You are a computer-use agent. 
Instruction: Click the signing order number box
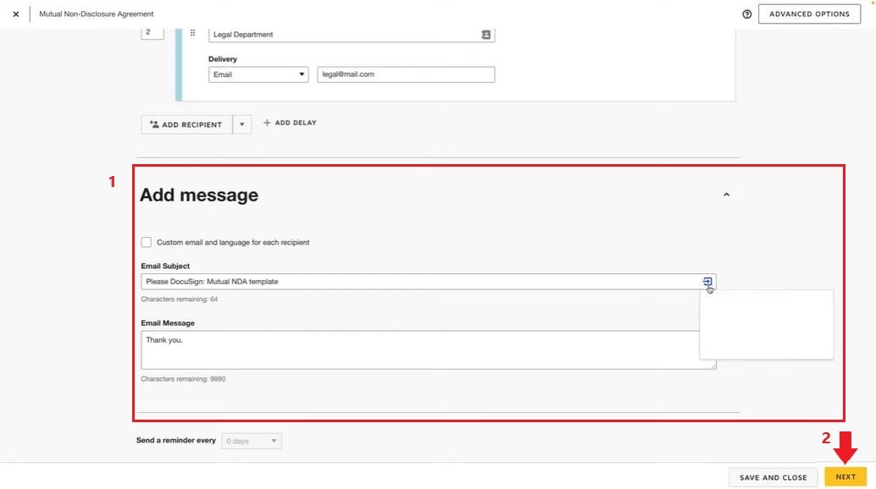152,32
